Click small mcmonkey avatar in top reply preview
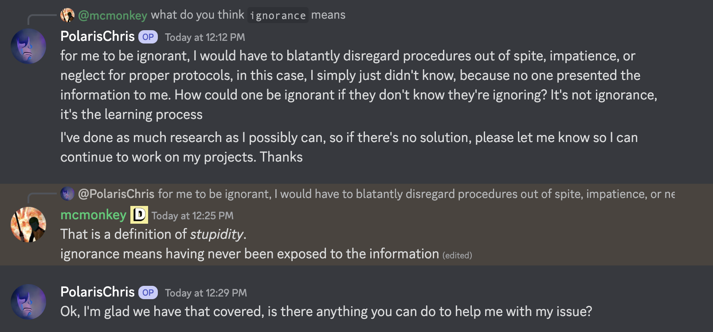This screenshot has height=332, width=713. pyautogui.click(x=67, y=15)
